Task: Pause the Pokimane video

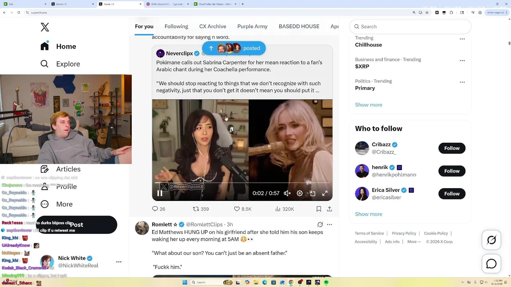Action: tap(160, 193)
